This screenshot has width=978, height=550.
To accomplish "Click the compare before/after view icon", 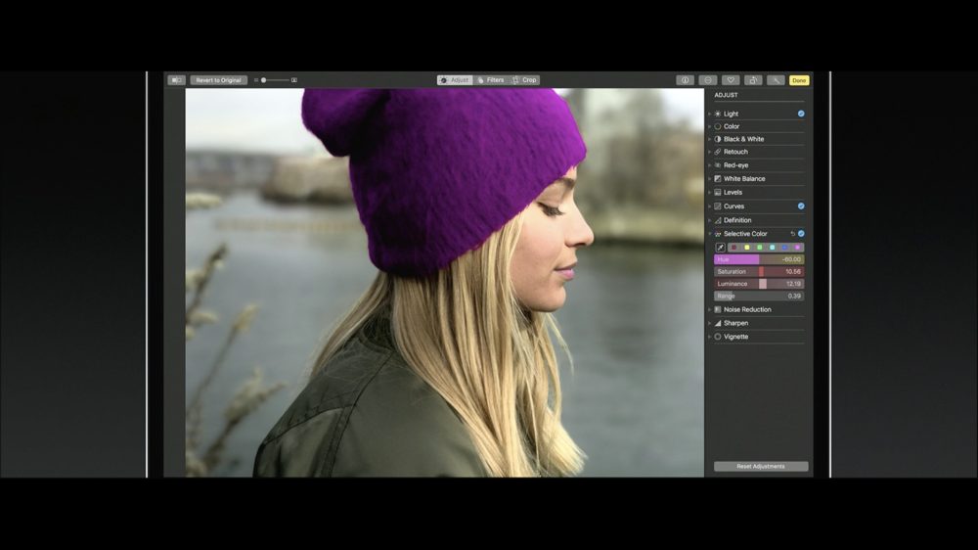I will point(176,80).
